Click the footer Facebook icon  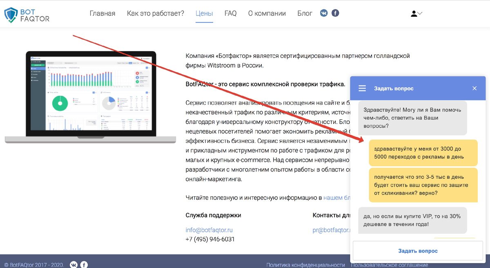point(84,265)
